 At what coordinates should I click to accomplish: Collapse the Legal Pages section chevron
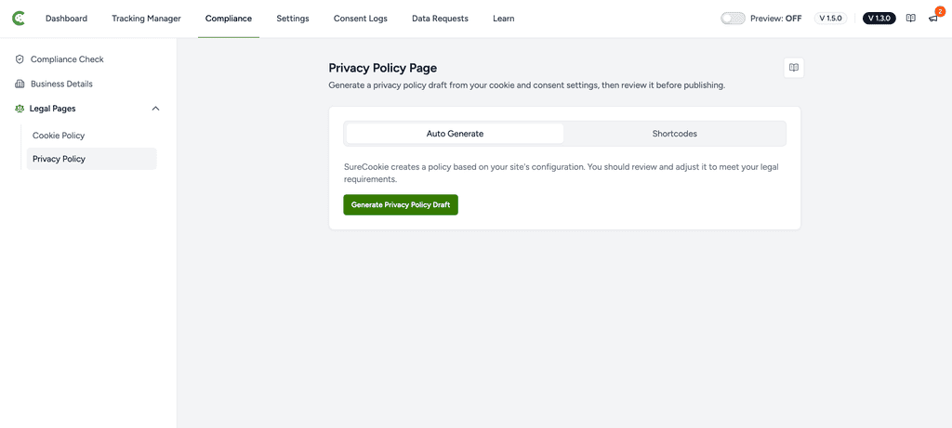tap(155, 109)
